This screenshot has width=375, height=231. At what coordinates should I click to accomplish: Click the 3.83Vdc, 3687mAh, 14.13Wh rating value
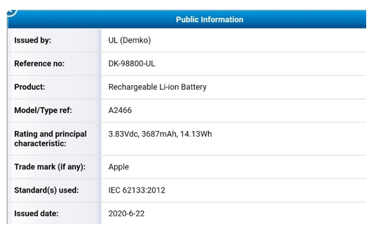pyautogui.click(x=160, y=134)
